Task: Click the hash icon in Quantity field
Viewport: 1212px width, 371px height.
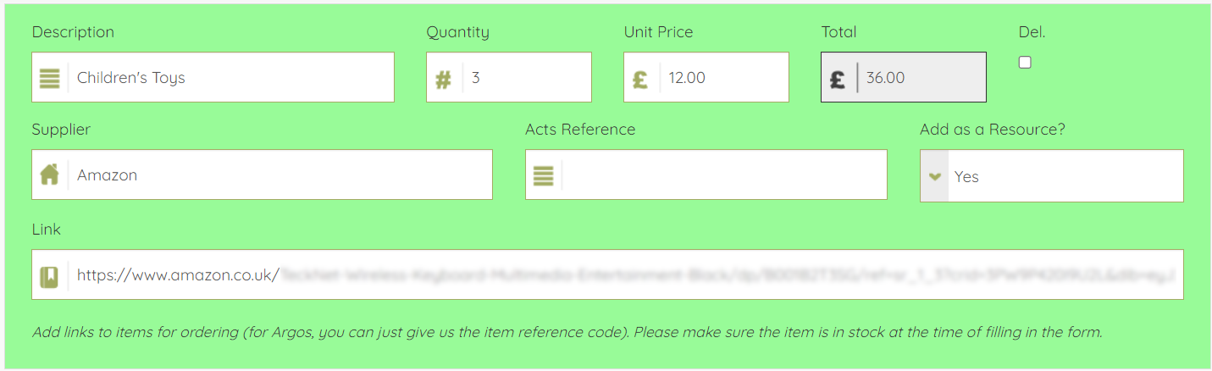Action: pyautogui.click(x=443, y=79)
